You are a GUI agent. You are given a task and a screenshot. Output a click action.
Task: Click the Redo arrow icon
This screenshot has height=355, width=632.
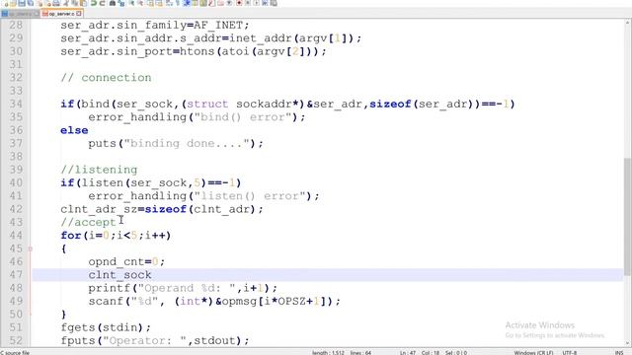coord(103,3)
